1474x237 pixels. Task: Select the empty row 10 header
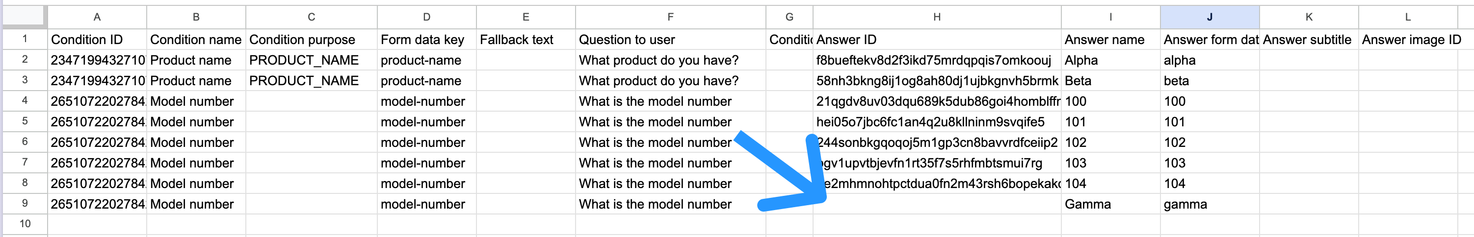point(25,224)
